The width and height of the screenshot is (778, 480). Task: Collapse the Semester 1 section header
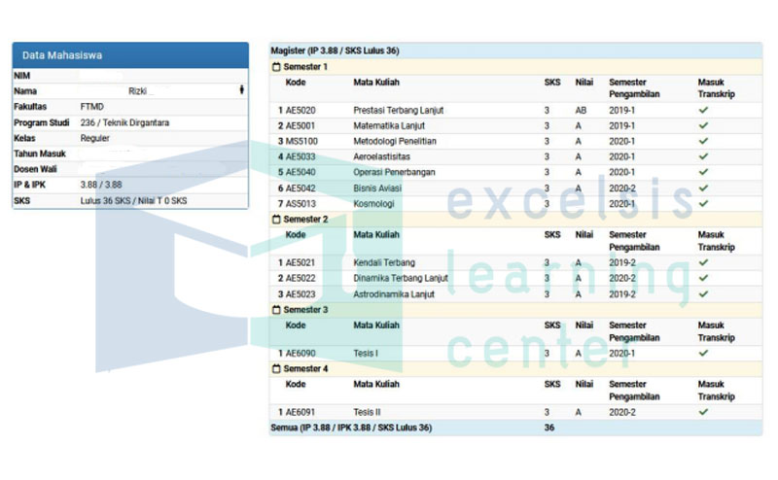515,66
